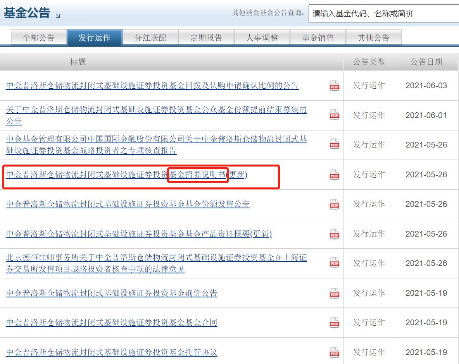The width and height of the screenshot is (459, 364).
Task: Focus the fund code search field
Action: coord(384,14)
